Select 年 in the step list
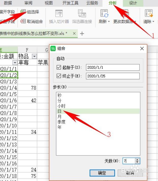The image size is (158, 181). 98,127
